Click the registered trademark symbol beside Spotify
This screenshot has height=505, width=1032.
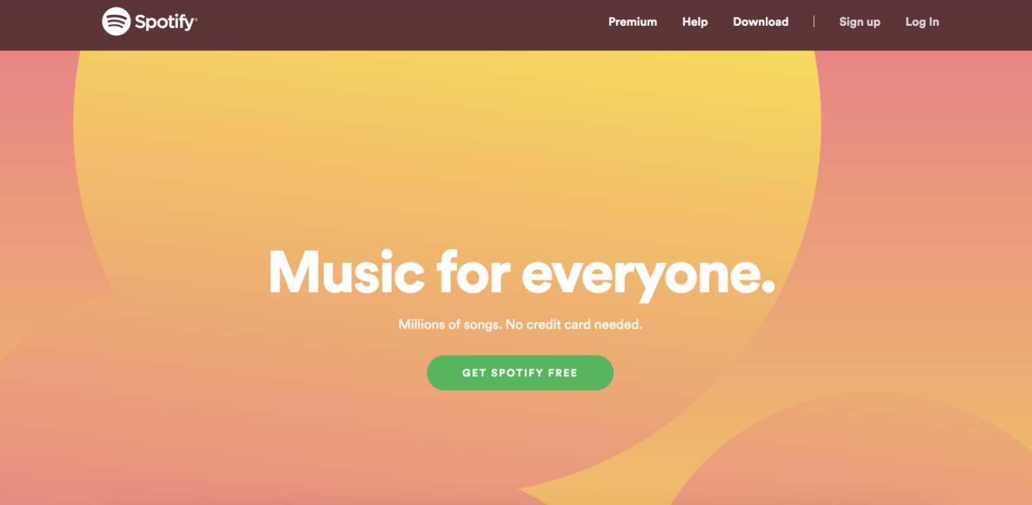(x=196, y=18)
